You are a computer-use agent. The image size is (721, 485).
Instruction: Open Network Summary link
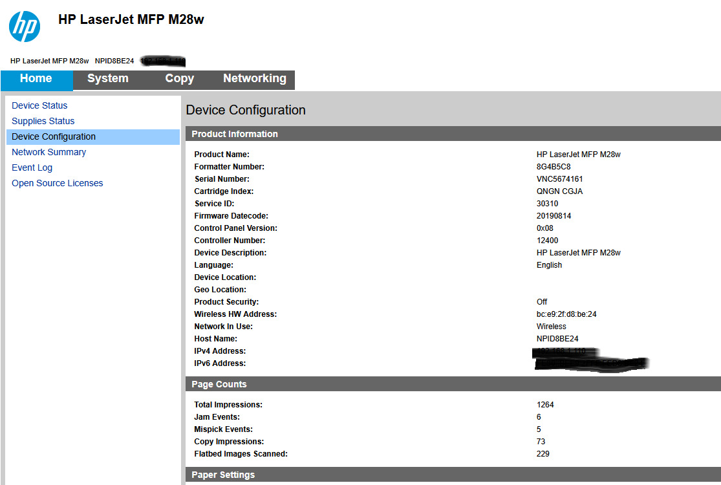click(48, 152)
